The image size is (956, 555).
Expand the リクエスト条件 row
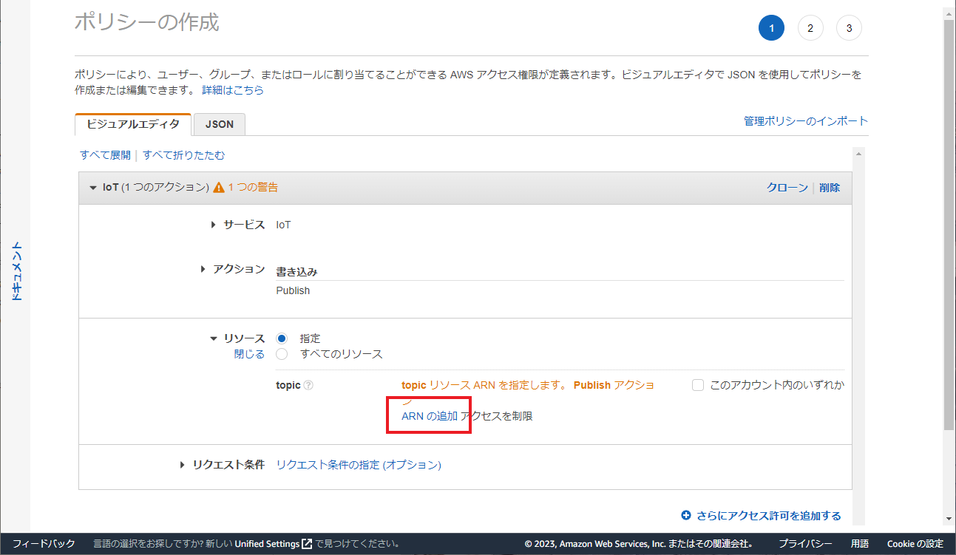click(183, 465)
